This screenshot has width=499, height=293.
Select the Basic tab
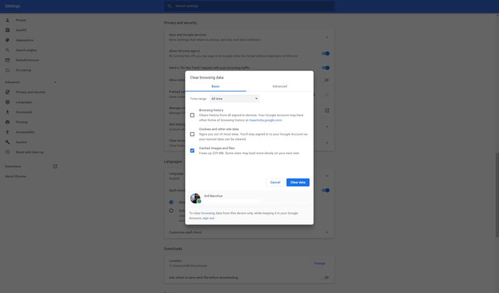[216, 86]
